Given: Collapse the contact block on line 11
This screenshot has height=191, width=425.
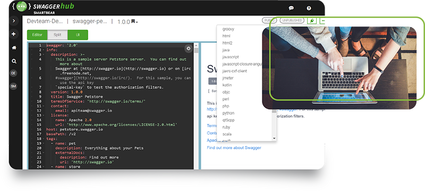Looking at the screenshot, I should (x=44, y=106).
